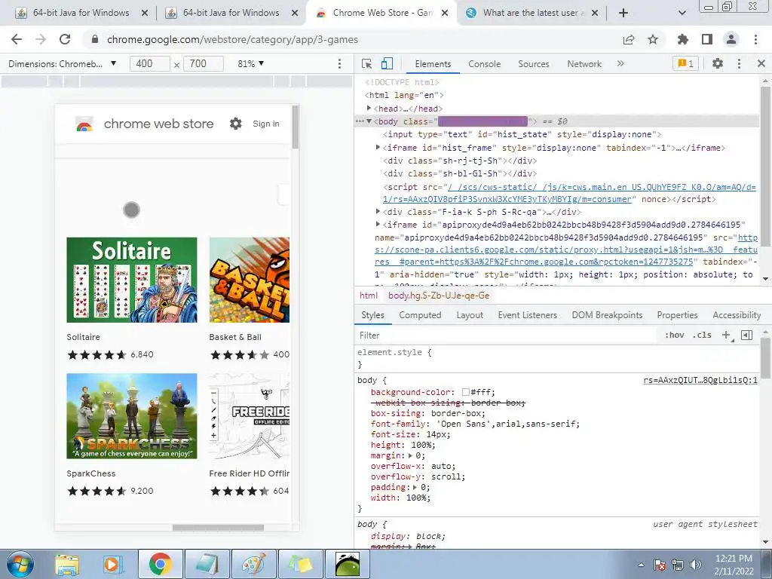
Task: Switch to the Console tab
Action: pyautogui.click(x=485, y=63)
